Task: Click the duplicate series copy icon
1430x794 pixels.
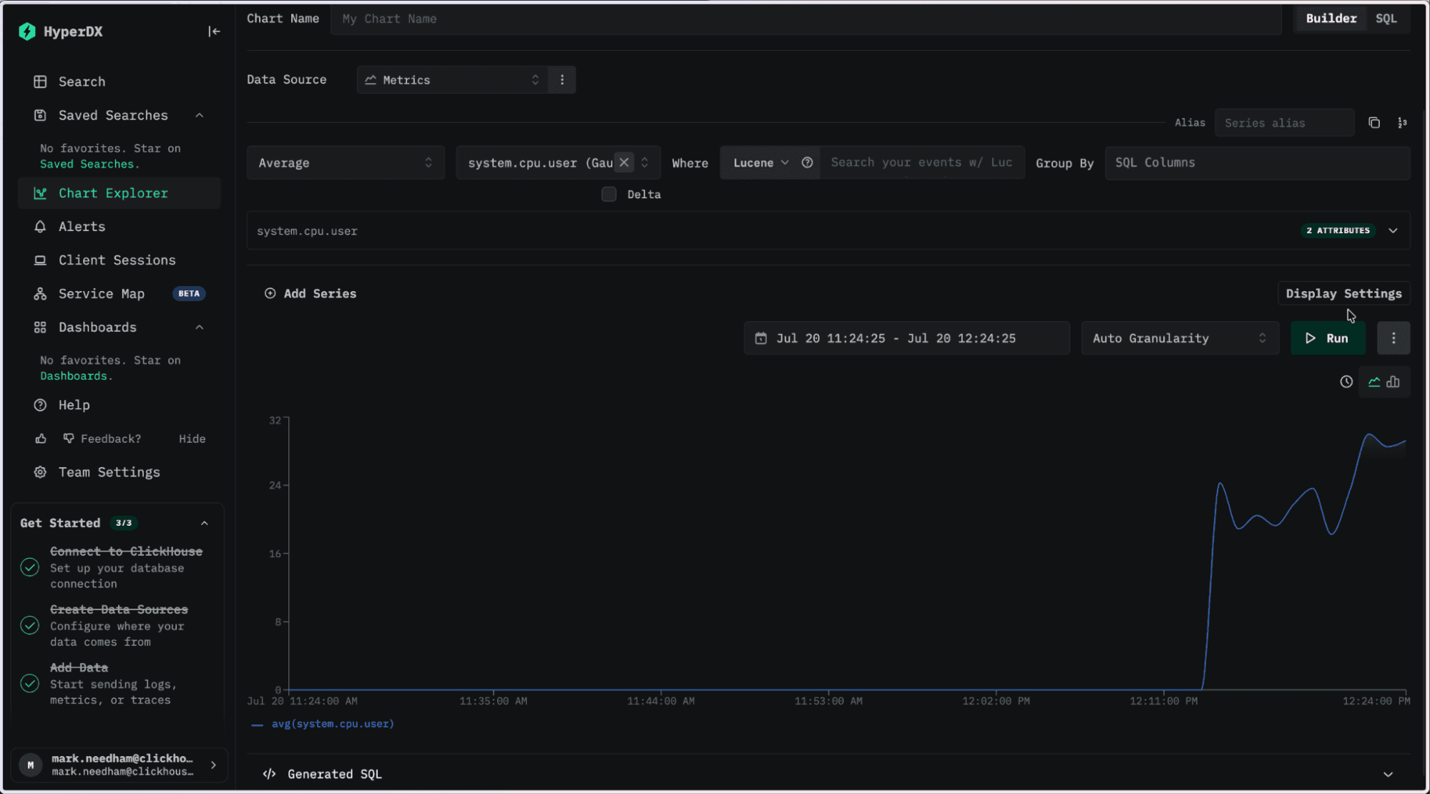Action: pyautogui.click(x=1374, y=123)
